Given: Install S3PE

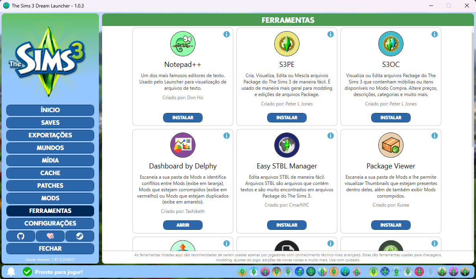Looking at the screenshot, I should [287, 118].
